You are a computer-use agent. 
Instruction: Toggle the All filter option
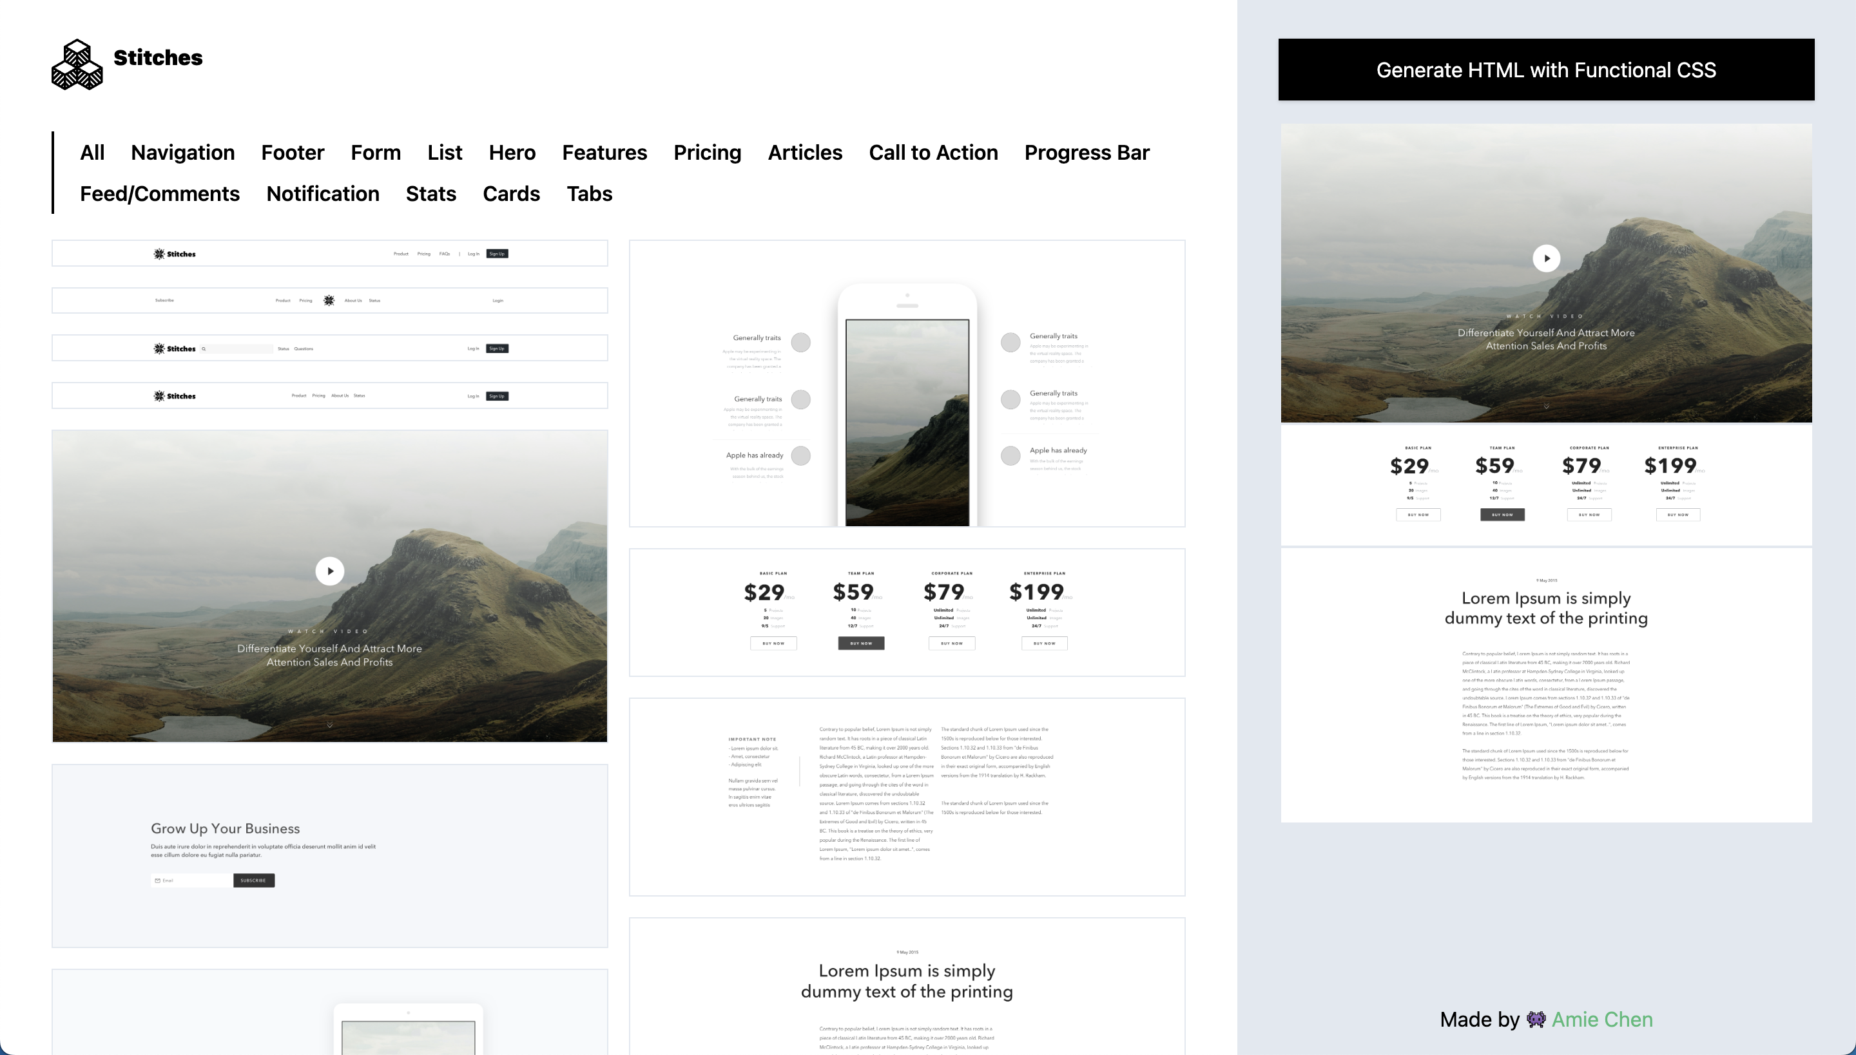(x=92, y=153)
